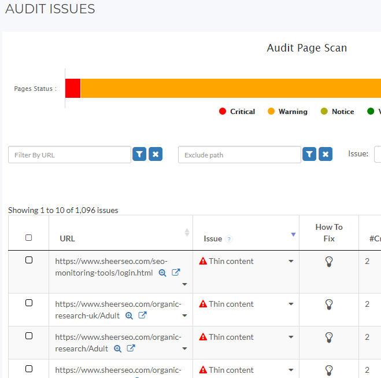
Task: Expand the login.html URL dropdown caret
Action: click(x=184, y=284)
